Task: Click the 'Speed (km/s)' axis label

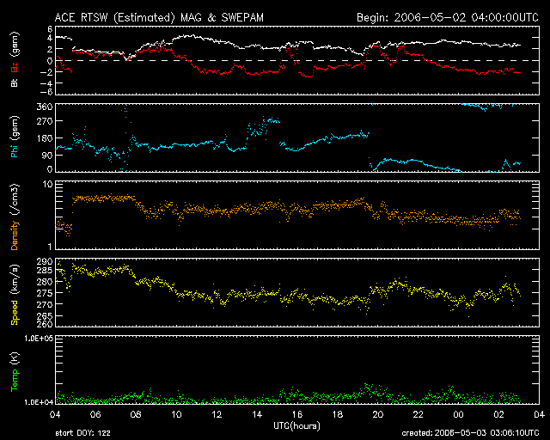Action: pyautogui.click(x=15, y=295)
